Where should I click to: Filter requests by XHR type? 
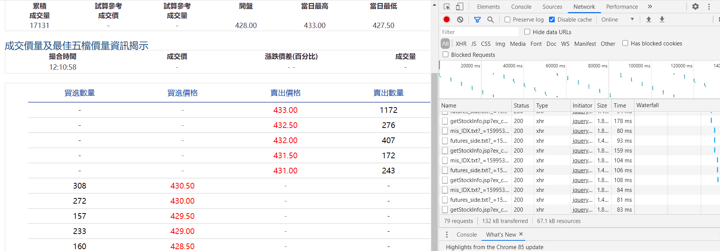pyautogui.click(x=461, y=44)
